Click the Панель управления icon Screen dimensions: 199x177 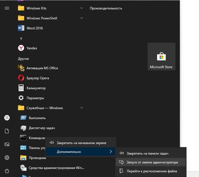click(x=23, y=148)
